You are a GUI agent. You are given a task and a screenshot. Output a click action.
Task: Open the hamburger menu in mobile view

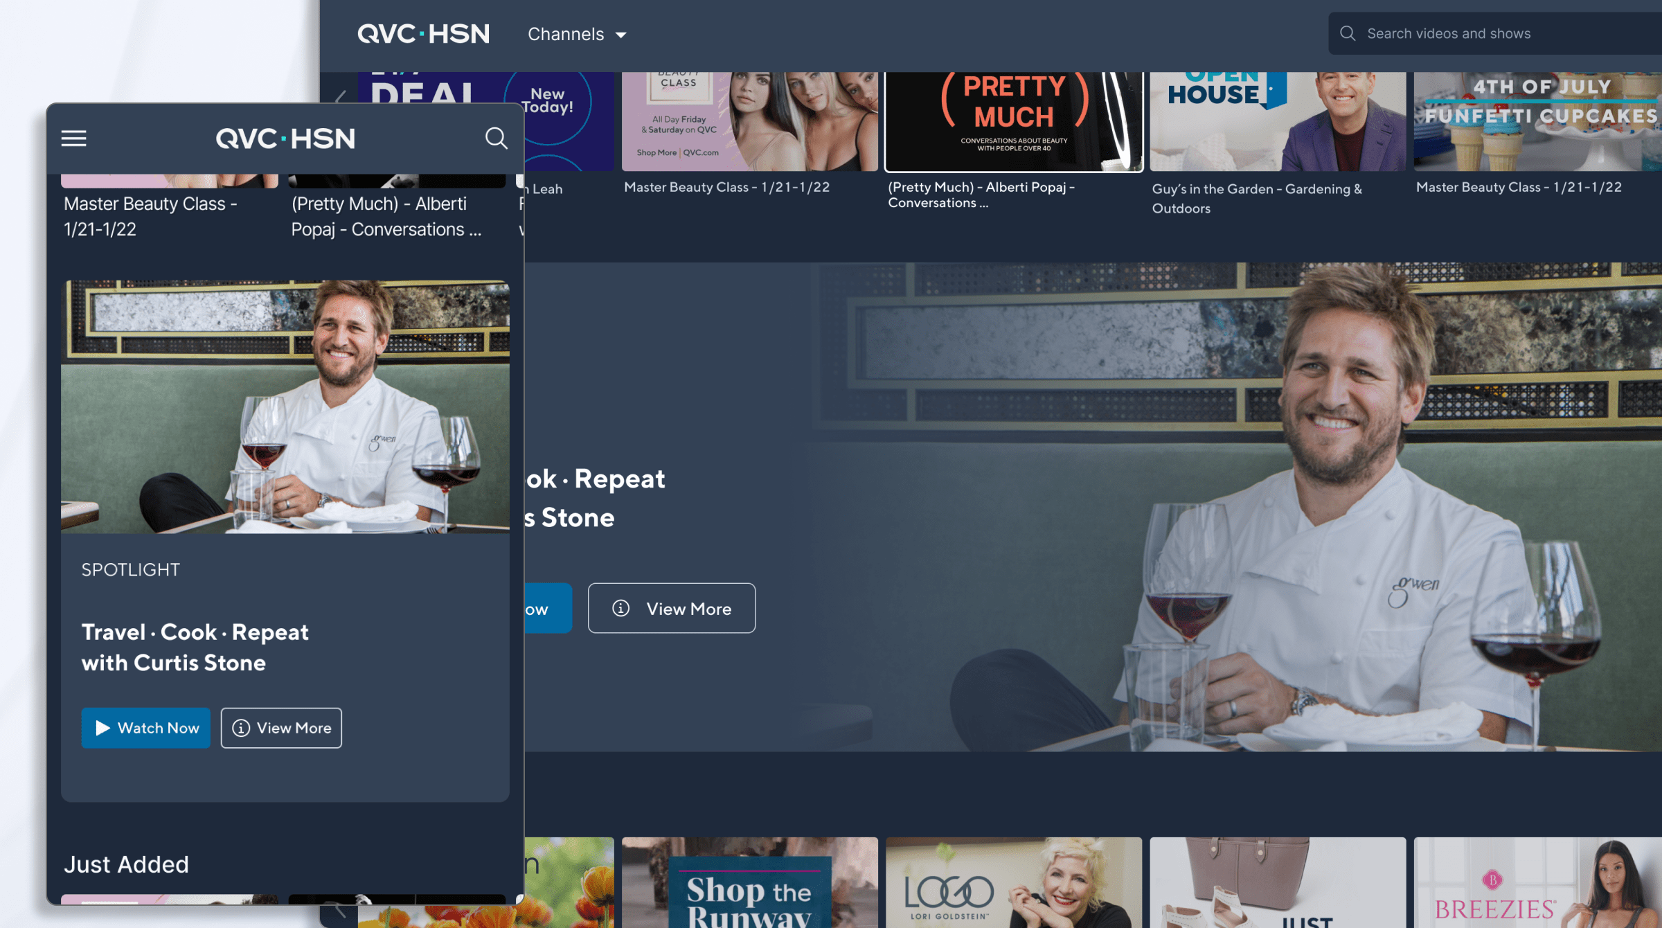[73, 139]
